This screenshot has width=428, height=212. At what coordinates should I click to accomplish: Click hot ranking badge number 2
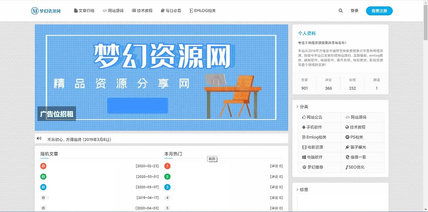pos(167,177)
